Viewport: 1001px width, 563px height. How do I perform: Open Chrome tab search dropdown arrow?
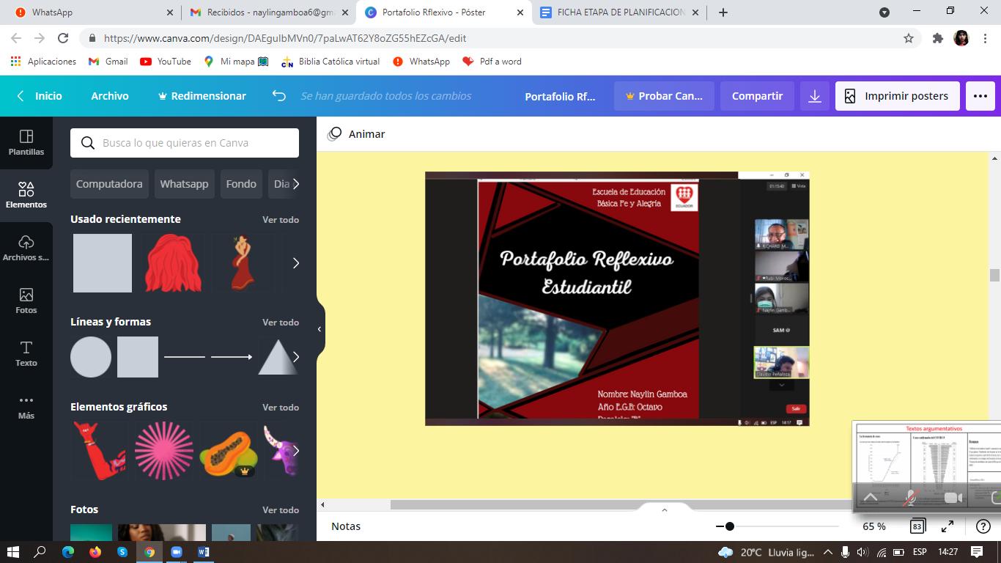pos(884,12)
